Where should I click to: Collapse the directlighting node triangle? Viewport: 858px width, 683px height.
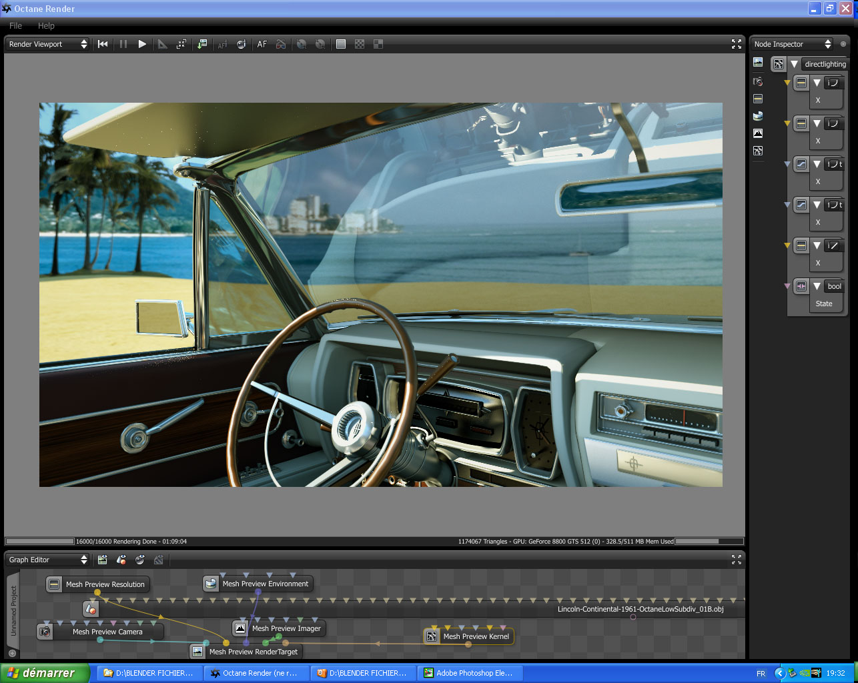tap(794, 64)
